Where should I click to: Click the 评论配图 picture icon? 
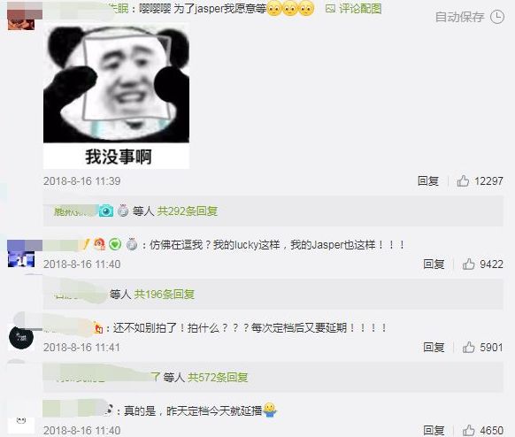[330, 9]
